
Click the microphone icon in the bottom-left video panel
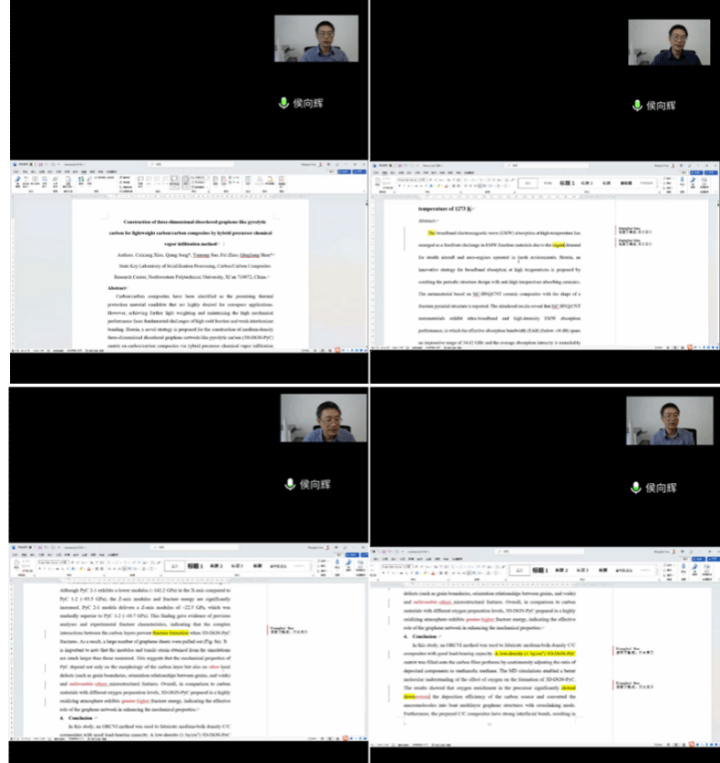[290, 483]
